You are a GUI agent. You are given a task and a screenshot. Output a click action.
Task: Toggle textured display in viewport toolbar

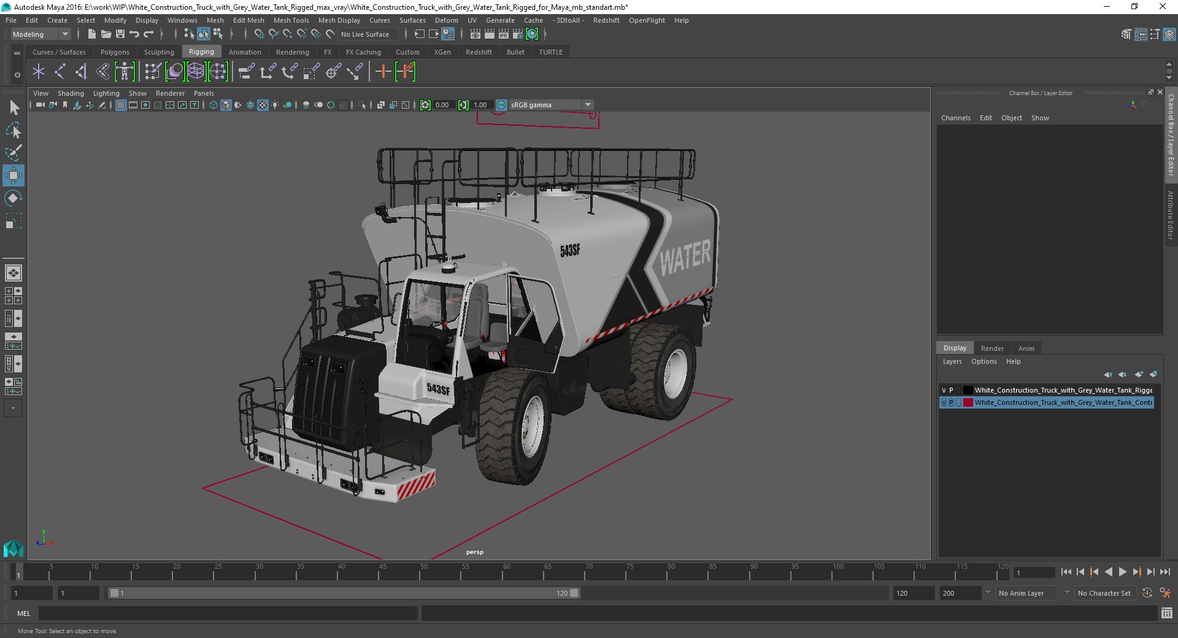coord(263,105)
